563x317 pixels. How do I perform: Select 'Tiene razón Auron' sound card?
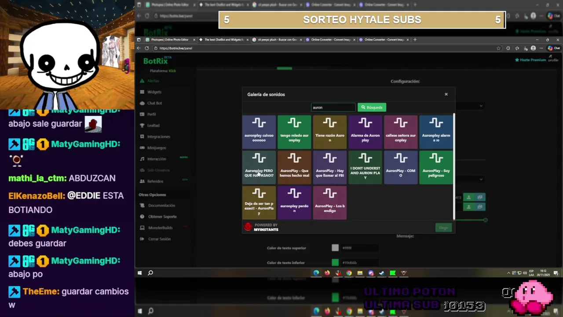[330, 132]
